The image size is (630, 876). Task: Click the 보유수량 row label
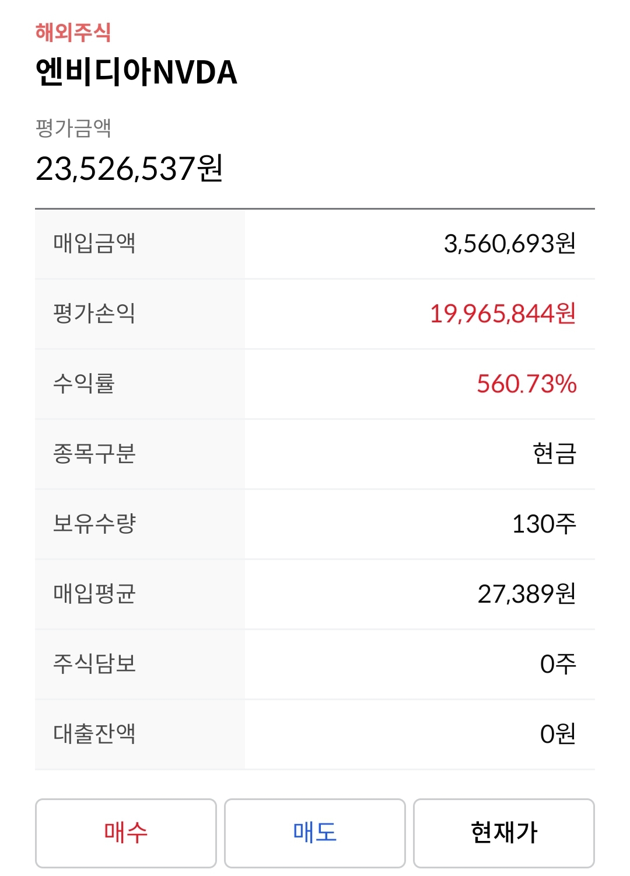coord(94,523)
